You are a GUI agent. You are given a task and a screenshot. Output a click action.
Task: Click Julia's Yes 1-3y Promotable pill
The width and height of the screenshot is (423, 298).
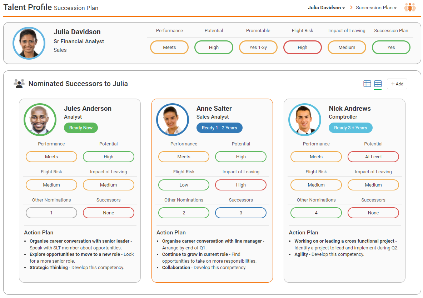(x=258, y=47)
